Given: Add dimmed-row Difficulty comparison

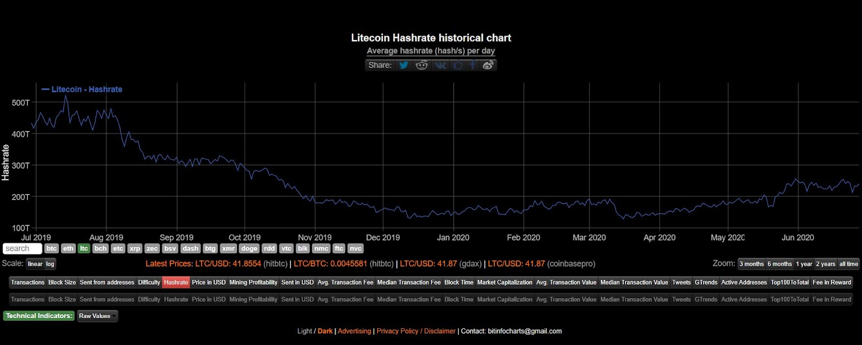Looking at the screenshot, I should [149, 299].
